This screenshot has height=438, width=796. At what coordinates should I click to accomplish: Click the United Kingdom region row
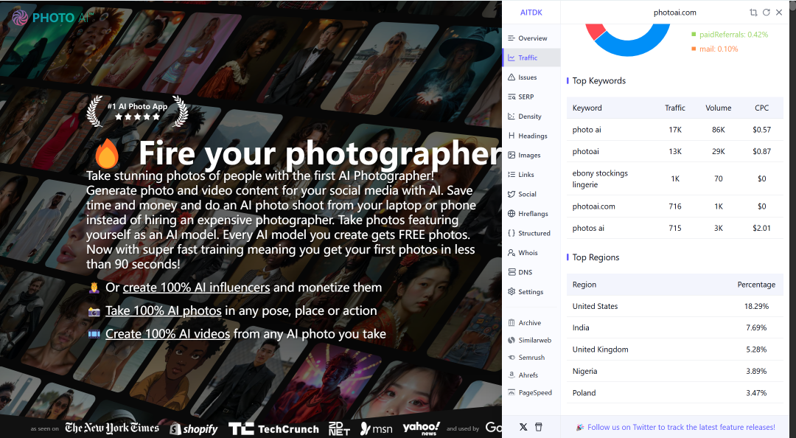click(674, 350)
